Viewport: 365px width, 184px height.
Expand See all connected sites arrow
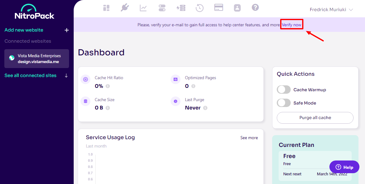(x=66, y=75)
